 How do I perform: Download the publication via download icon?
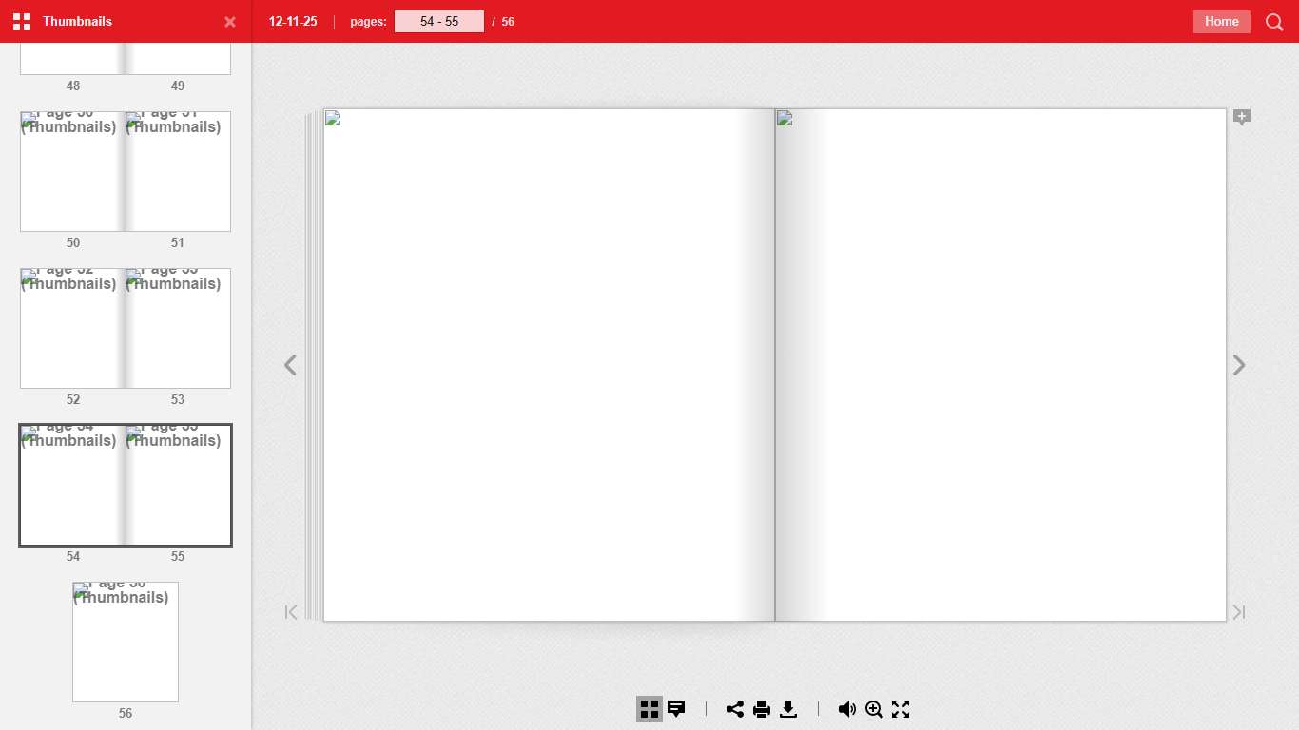pyautogui.click(x=788, y=709)
